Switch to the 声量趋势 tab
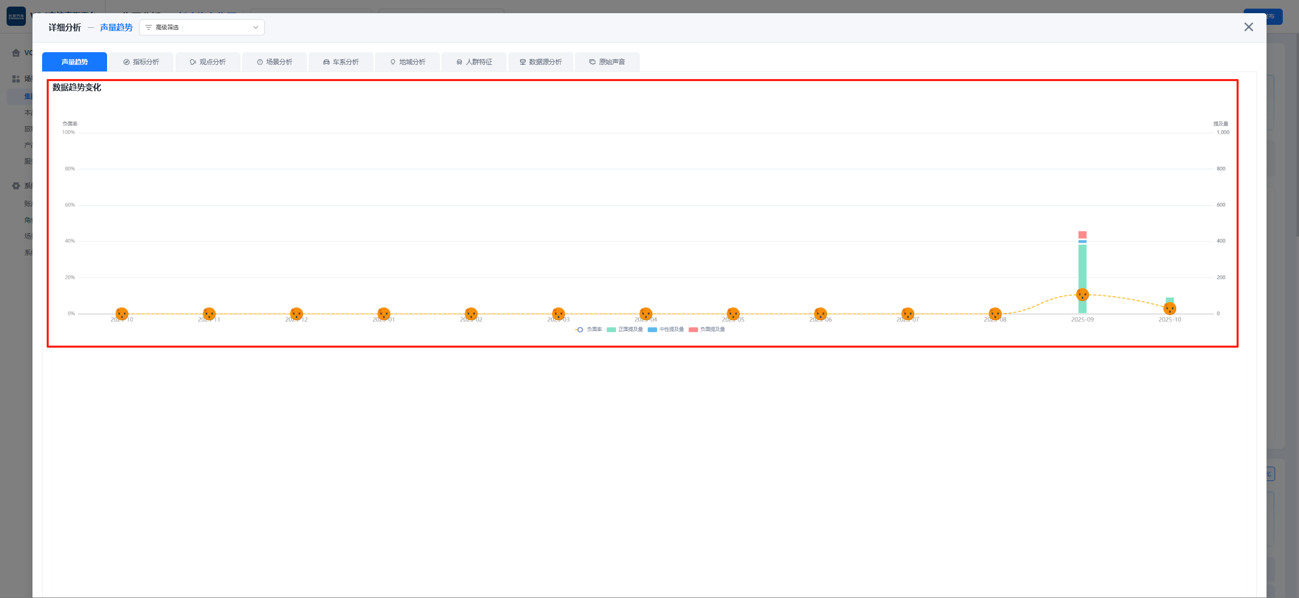This screenshot has height=598, width=1299. tap(75, 62)
